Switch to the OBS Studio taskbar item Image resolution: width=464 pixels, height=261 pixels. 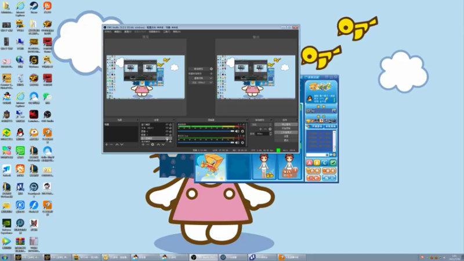coord(204,258)
